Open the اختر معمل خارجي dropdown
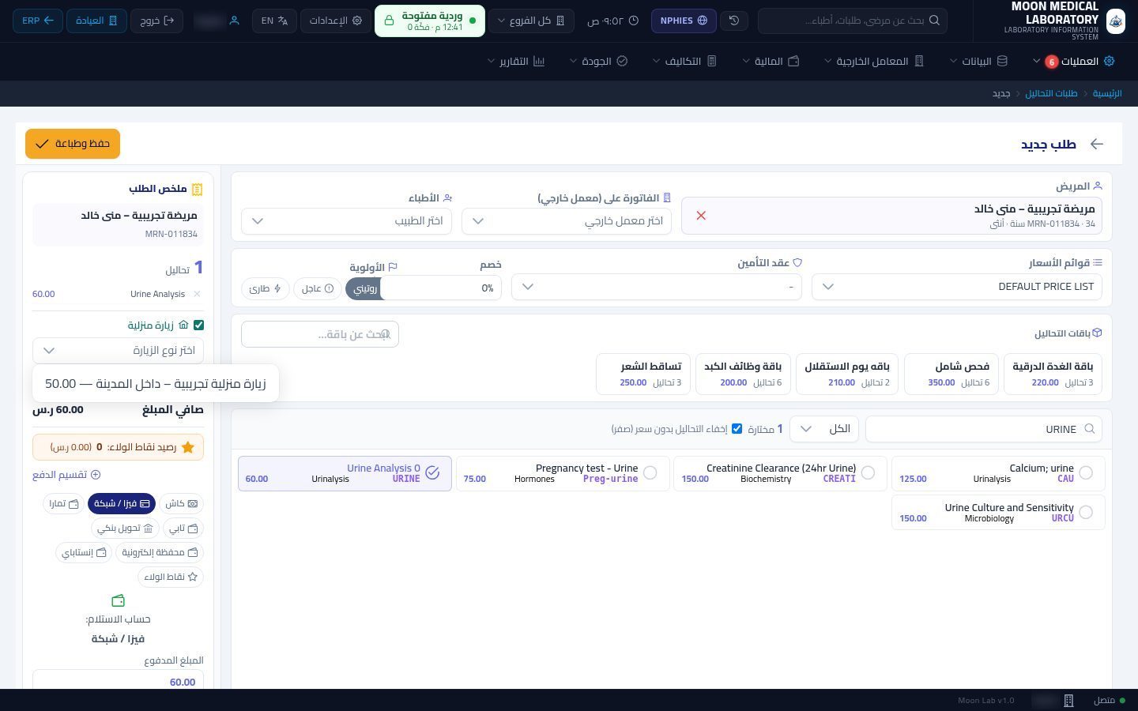This screenshot has height=711, width=1138. (567, 221)
